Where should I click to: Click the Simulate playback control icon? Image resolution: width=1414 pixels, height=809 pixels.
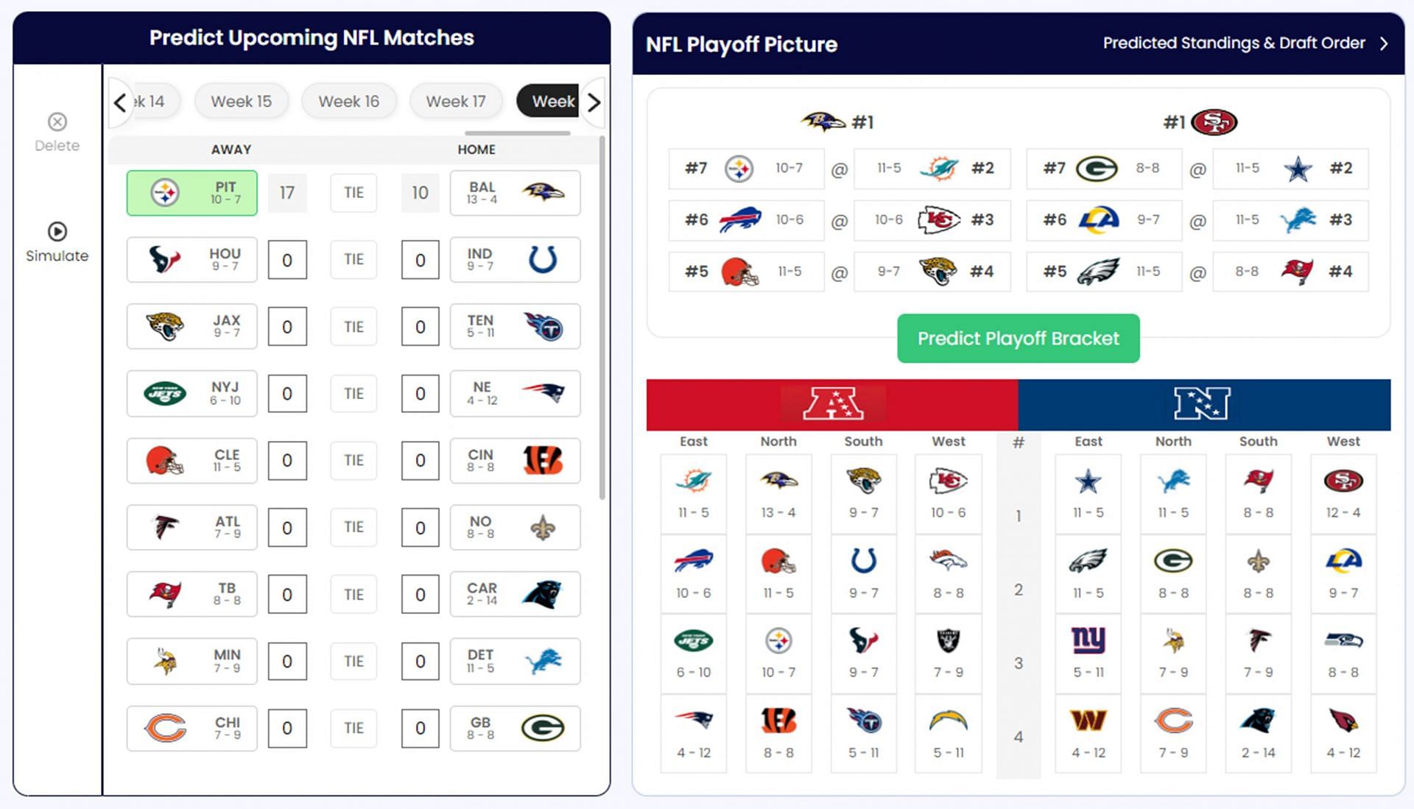[56, 232]
